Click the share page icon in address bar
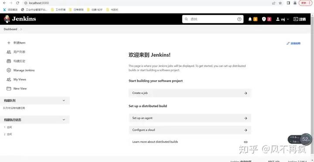 coord(274,3)
